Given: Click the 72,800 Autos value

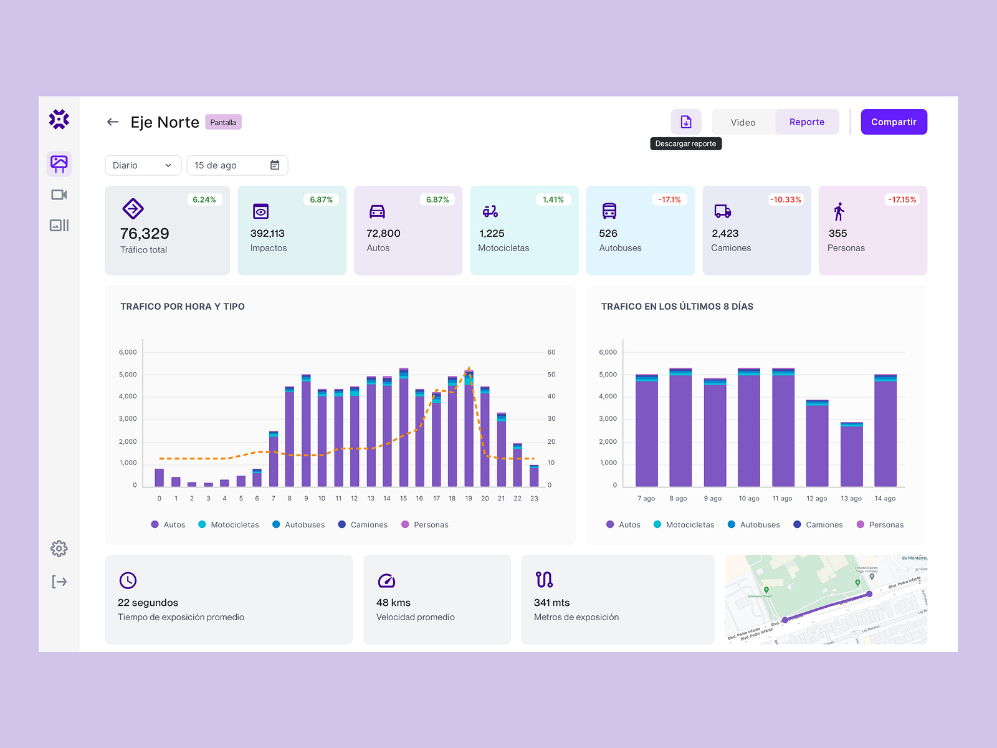Looking at the screenshot, I should tap(383, 233).
